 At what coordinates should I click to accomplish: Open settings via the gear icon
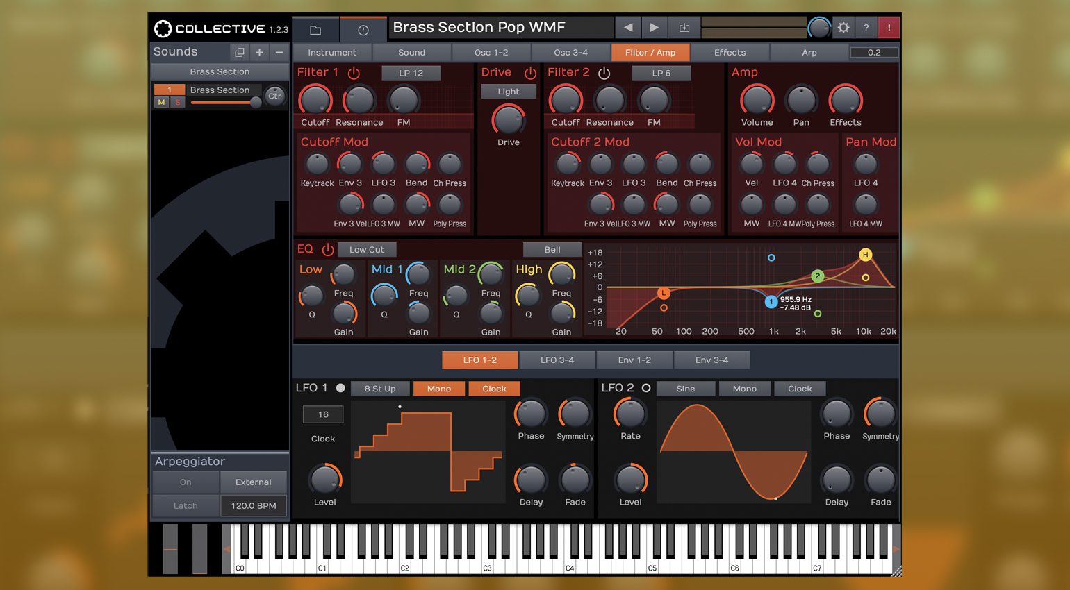click(843, 28)
